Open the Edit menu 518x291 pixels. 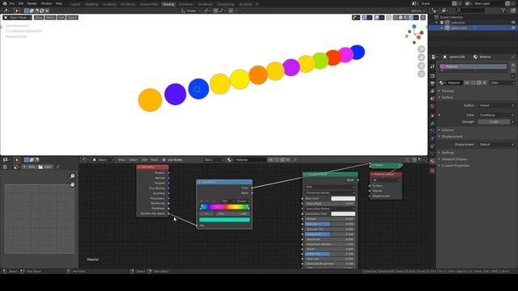pyautogui.click(x=21, y=3)
